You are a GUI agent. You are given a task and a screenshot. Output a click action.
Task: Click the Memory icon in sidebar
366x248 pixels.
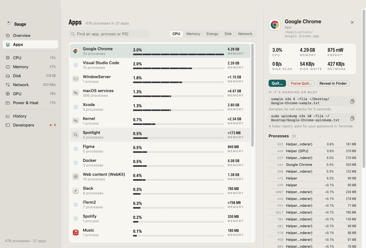(8, 67)
